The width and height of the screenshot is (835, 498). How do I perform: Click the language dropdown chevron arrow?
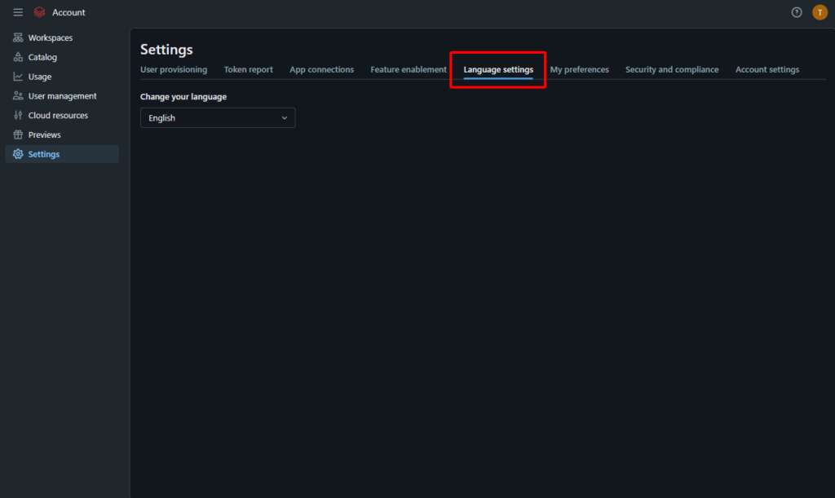point(285,118)
